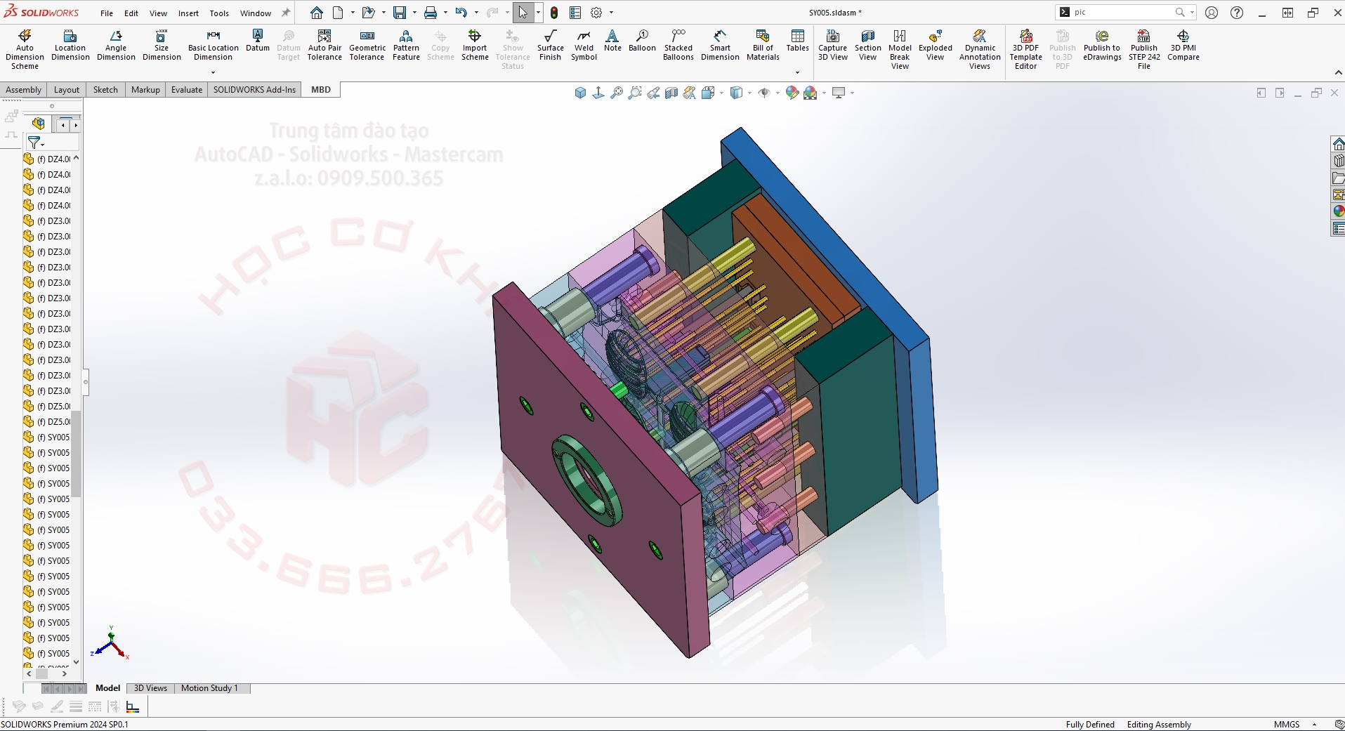Expand the Tables dropdown arrow
This screenshot has height=731, width=1345.
click(x=797, y=72)
